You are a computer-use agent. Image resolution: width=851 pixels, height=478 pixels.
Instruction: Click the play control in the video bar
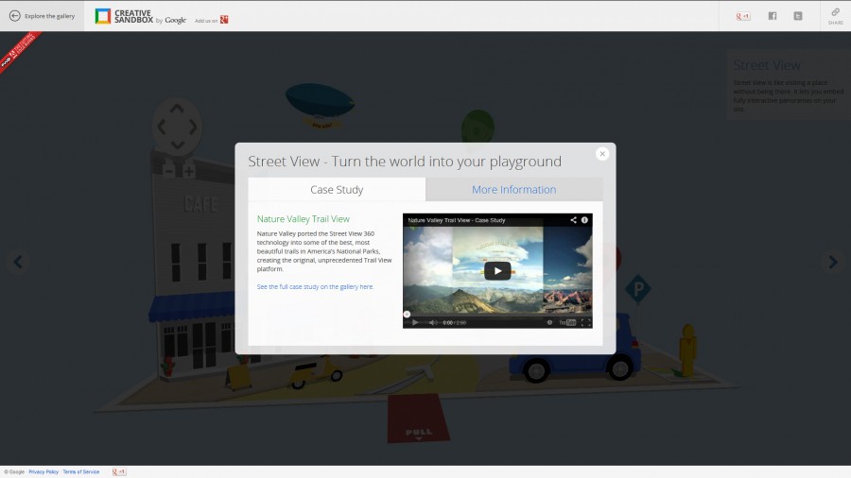pos(415,322)
